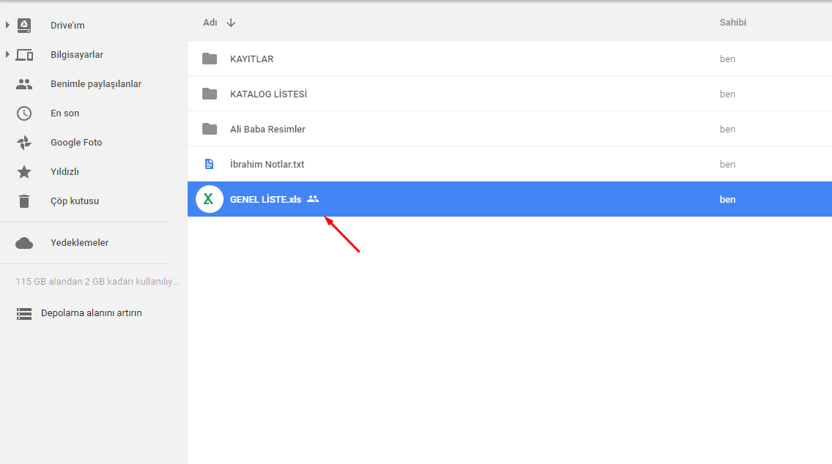This screenshot has width=832, height=464.
Task: Click the KATALOG LİSTESİ folder icon
Action: click(210, 94)
